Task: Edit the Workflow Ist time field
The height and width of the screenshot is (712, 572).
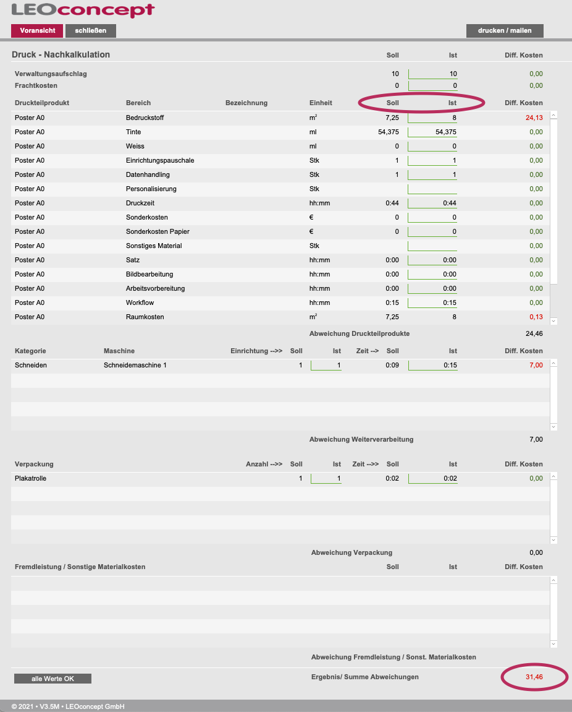Action: 432,302
